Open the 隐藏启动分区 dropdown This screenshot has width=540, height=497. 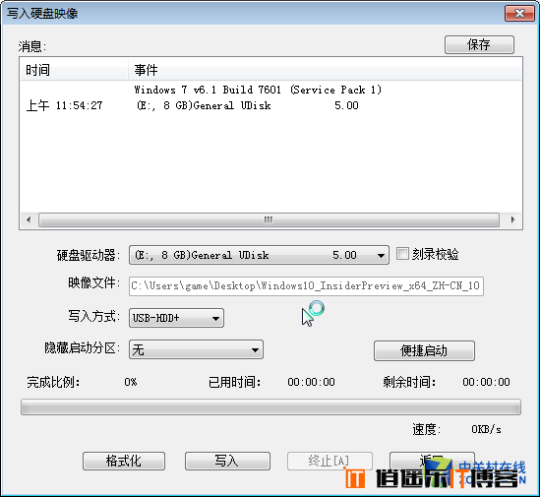coord(196,349)
